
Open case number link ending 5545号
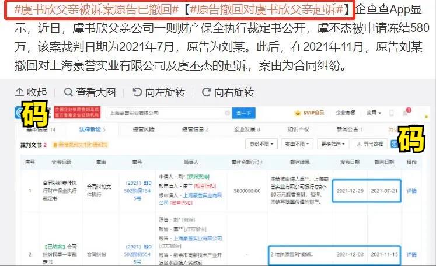[138, 254]
